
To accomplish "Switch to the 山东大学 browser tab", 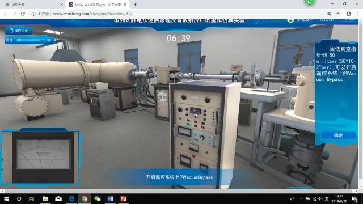I will click(x=34, y=5).
